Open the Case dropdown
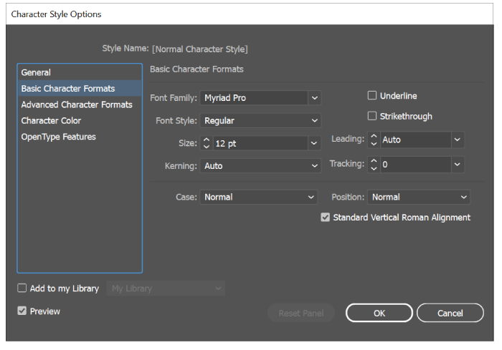 tap(259, 197)
